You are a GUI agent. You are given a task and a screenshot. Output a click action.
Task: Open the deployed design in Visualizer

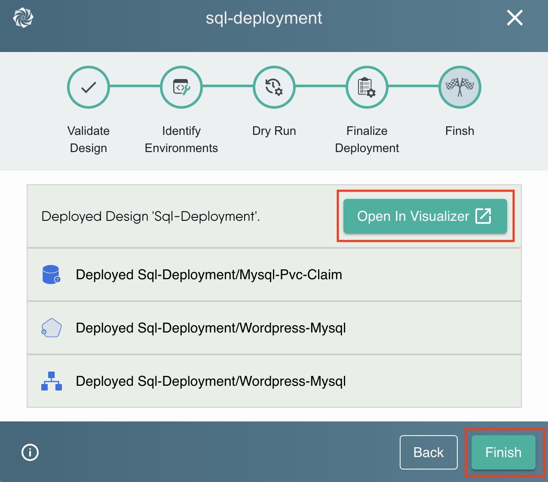pos(425,216)
